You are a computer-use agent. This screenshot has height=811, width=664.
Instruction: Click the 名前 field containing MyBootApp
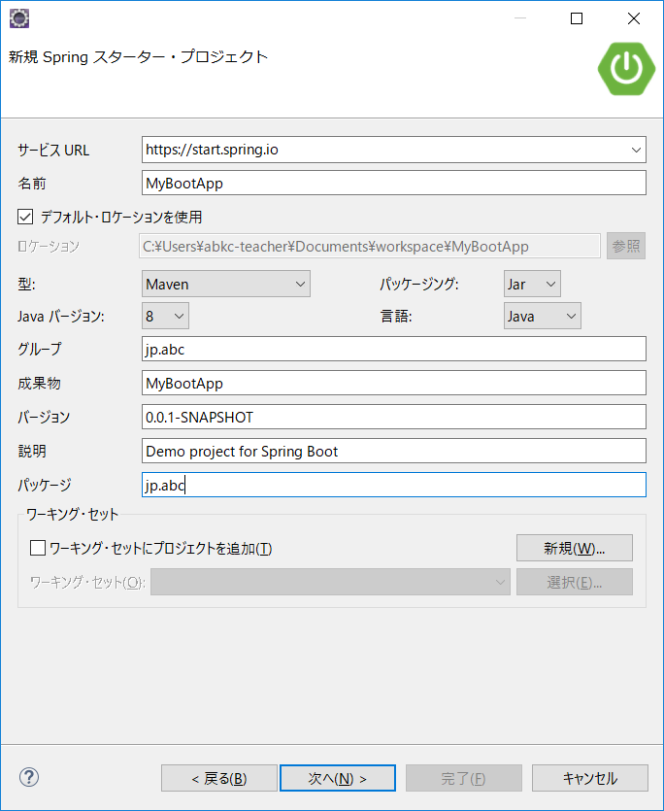(393, 183)
